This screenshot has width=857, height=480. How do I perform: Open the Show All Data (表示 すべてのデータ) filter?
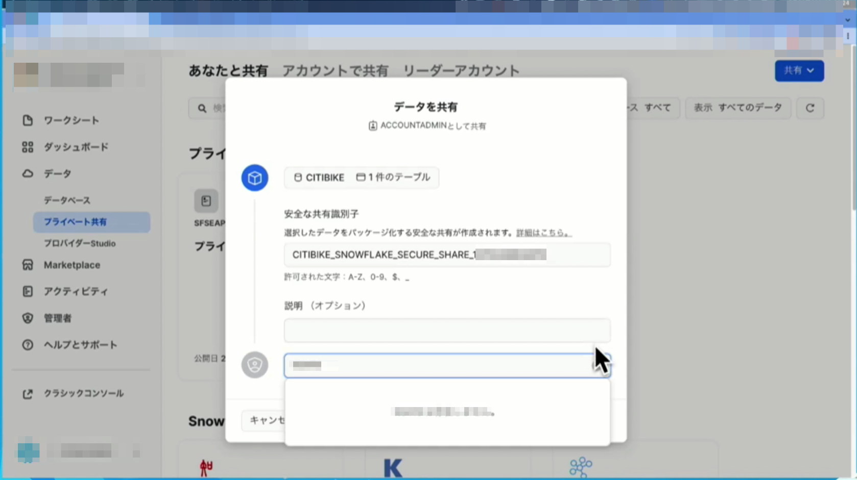click(x=738, y=108)
